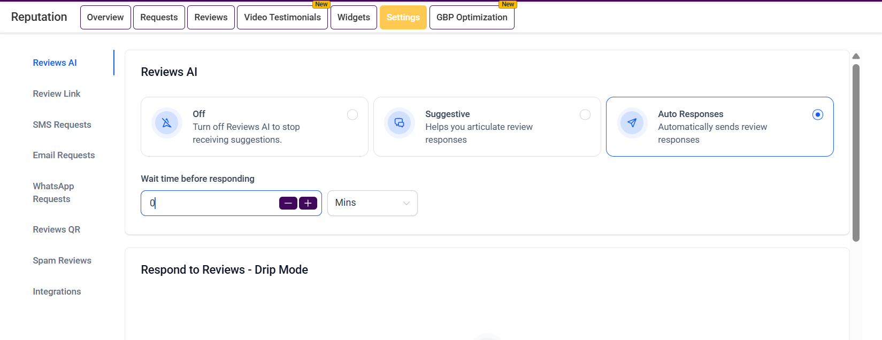The width and height of the screenshot is (882, 340).
Task: Click 'Respond to Reviews - Drip Mode' heading
Action: 224,269
